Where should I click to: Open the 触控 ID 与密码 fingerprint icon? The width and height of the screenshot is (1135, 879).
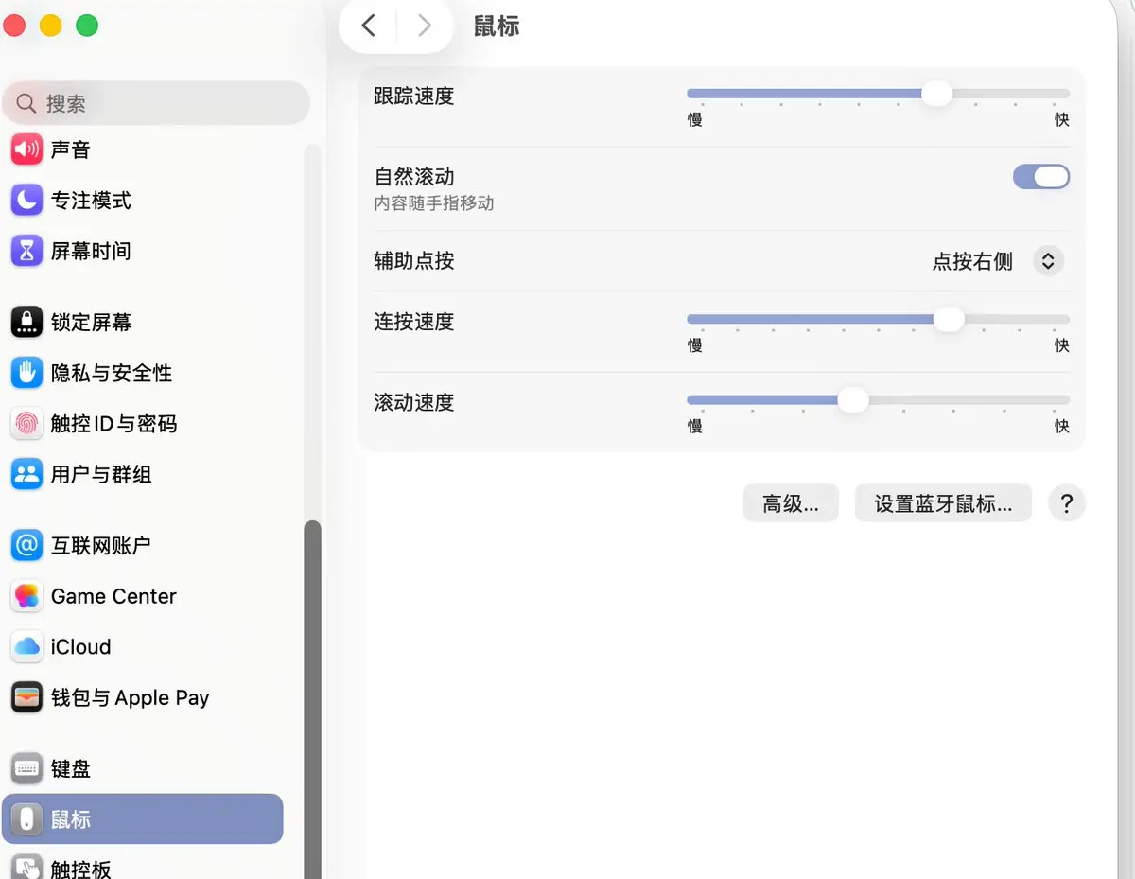(x=26, y=424)
